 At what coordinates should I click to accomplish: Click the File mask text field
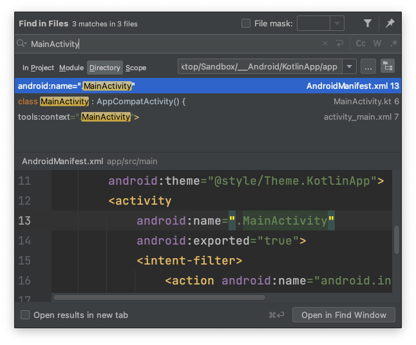pos(314,23)
